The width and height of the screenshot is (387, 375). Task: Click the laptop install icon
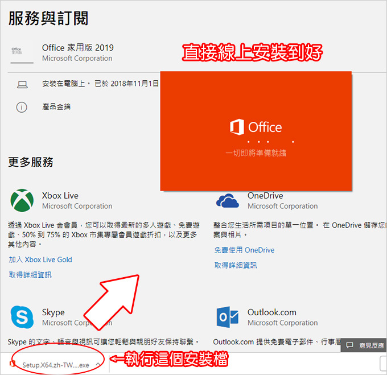[x=22, y=85]
